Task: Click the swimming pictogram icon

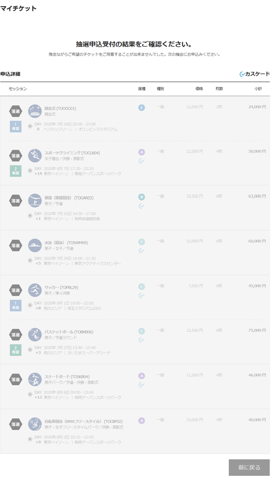Action: [x=35, y=246]
